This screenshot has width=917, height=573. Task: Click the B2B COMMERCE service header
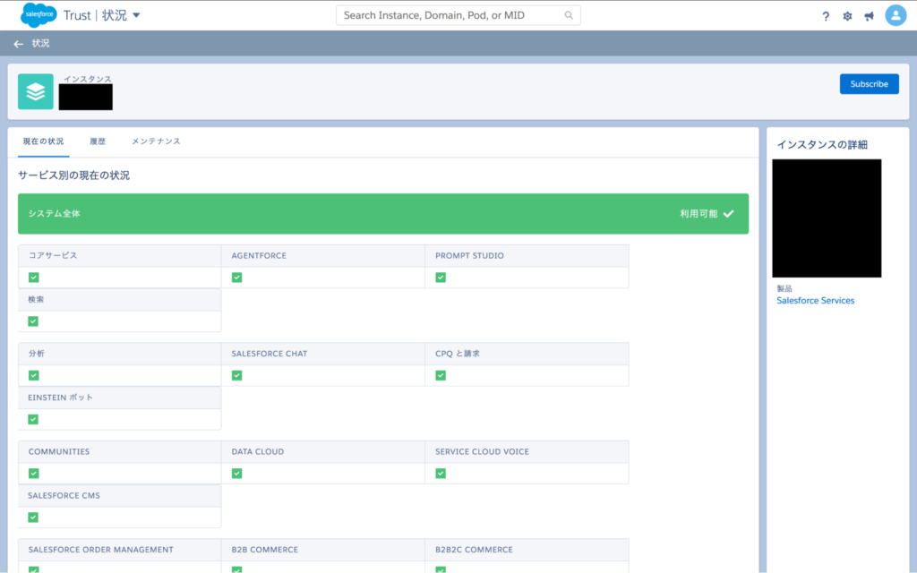tap(323, 550)
